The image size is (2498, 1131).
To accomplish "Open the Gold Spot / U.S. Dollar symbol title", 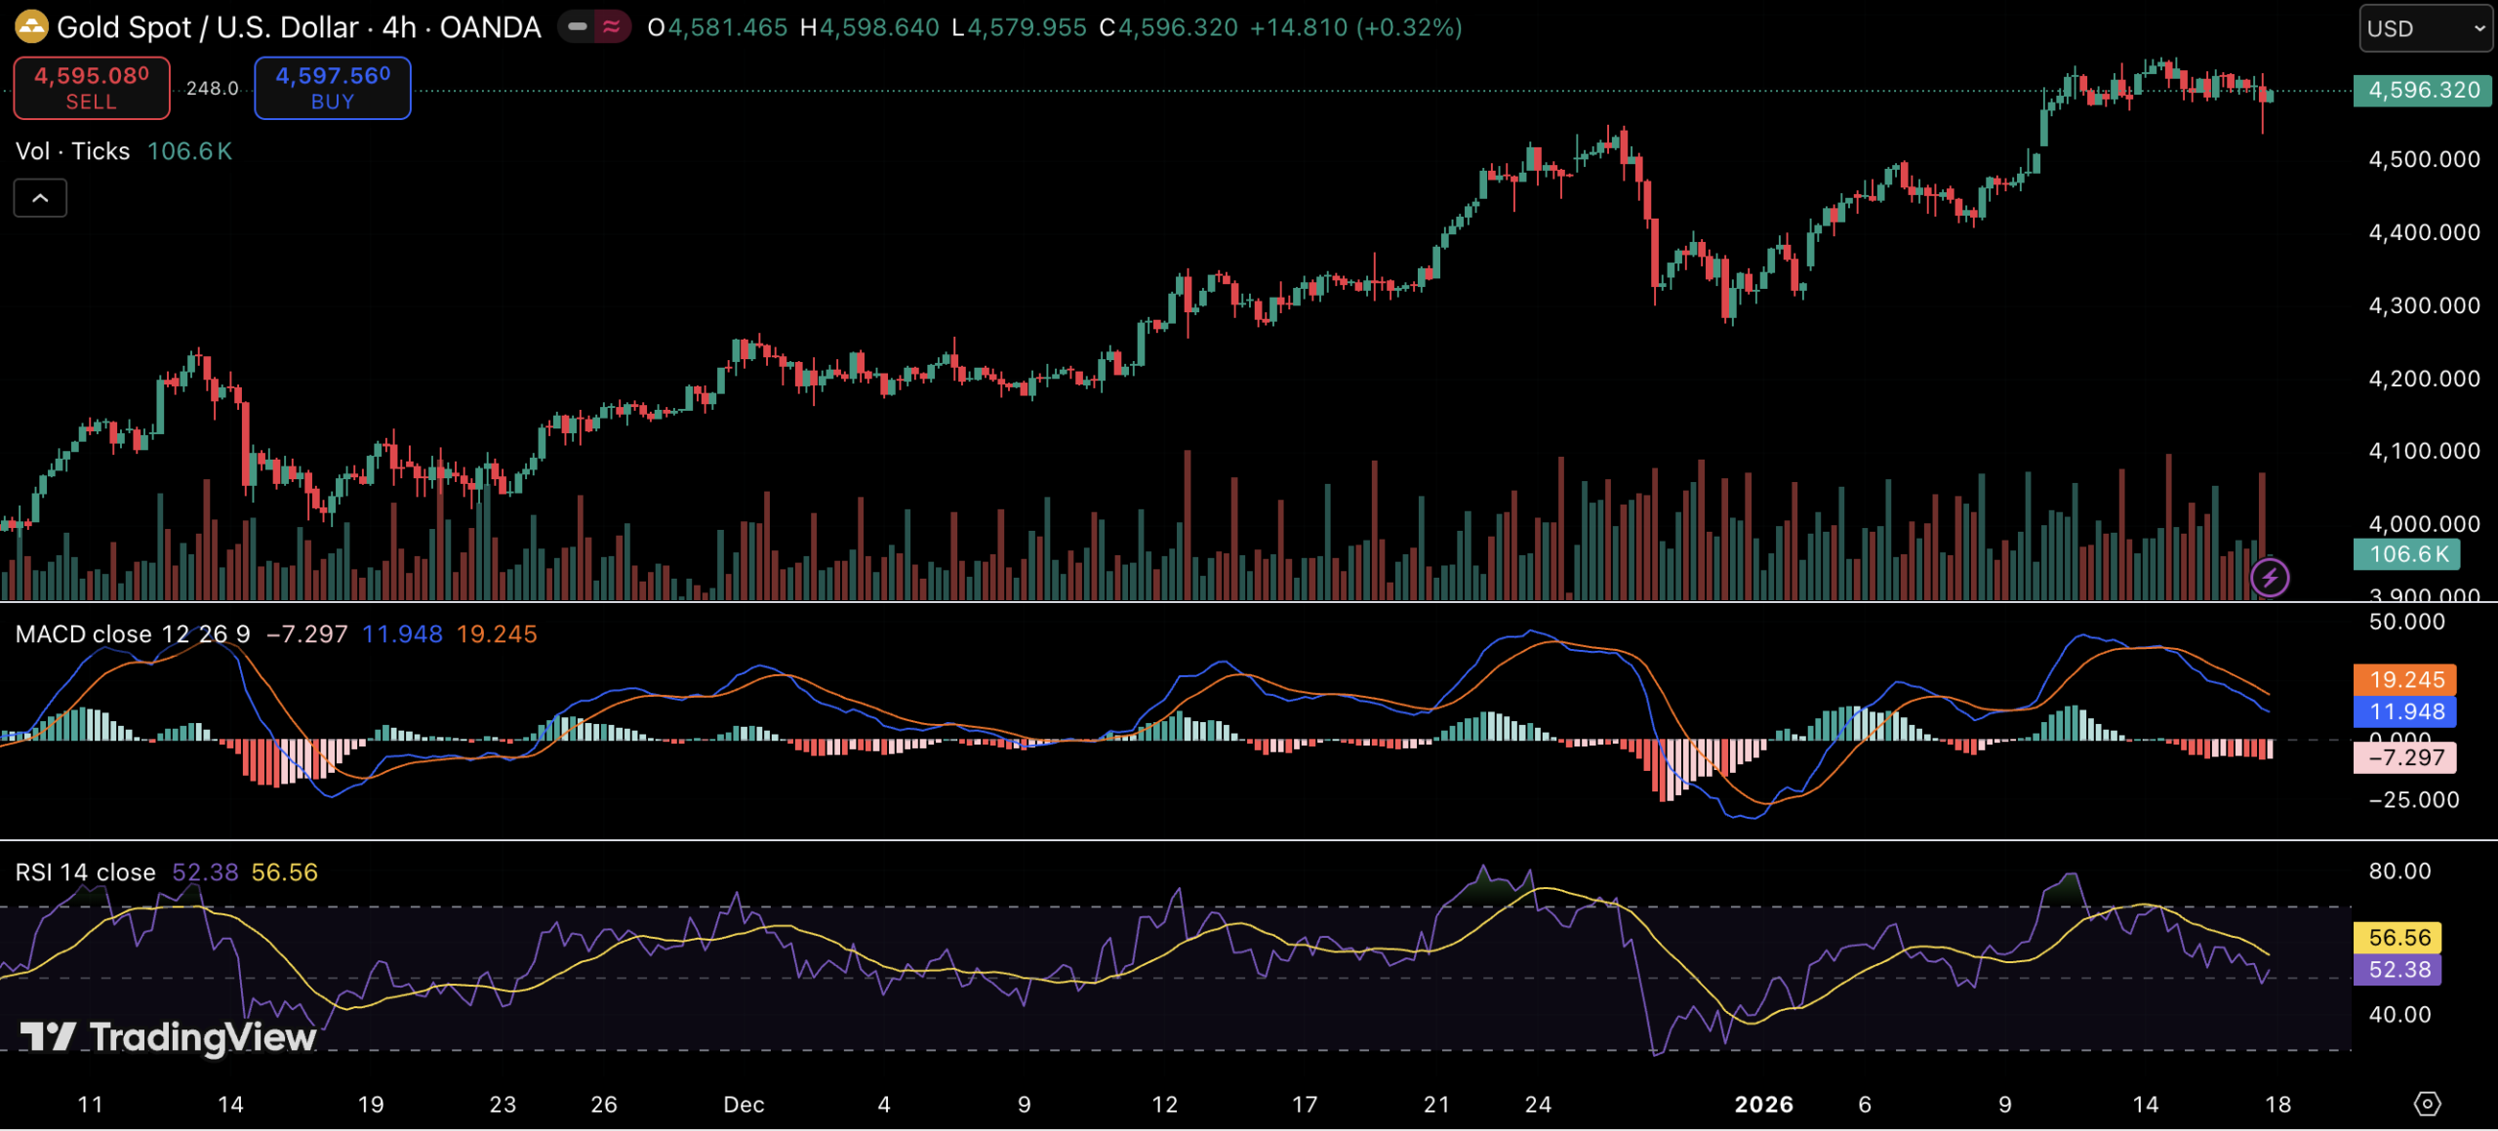I will click(x=298, y=27).
